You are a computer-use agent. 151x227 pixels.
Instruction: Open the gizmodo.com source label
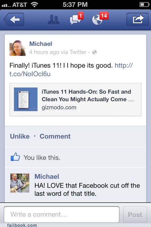[59, 107]
